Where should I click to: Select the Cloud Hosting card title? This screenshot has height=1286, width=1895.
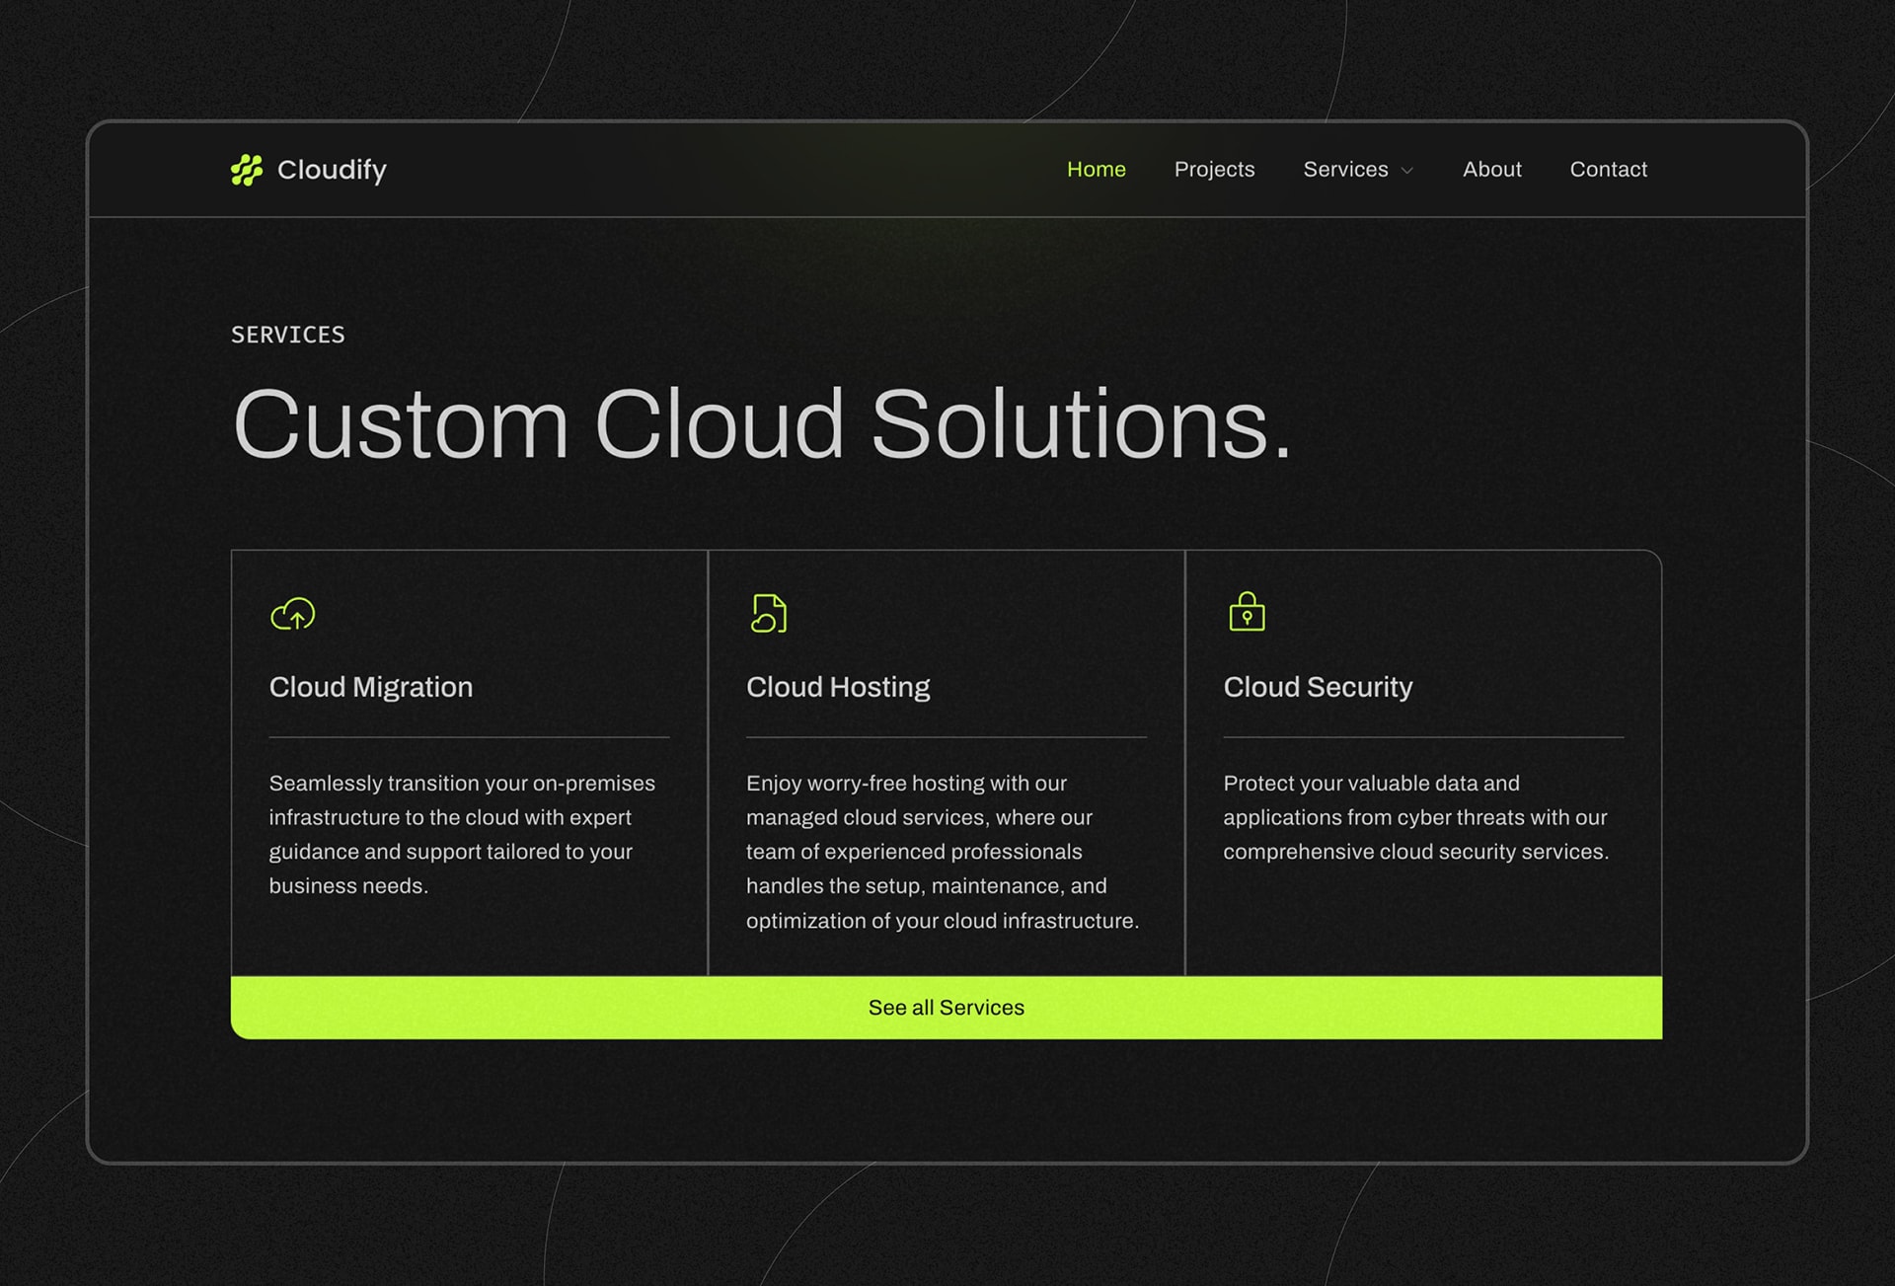pyautogui.click(x=838, y=687)
